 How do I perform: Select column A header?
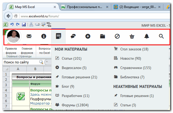pos(18,69)
